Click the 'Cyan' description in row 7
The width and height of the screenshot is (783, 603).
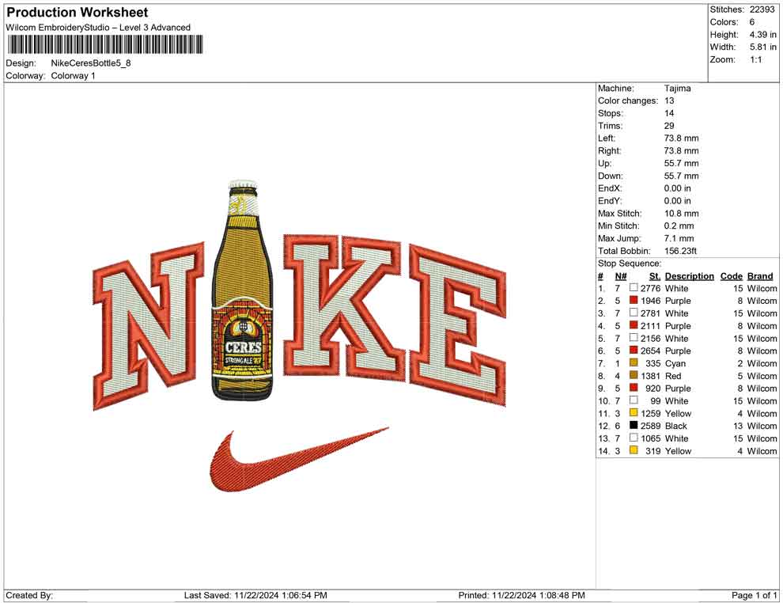(x=675, y=363)
